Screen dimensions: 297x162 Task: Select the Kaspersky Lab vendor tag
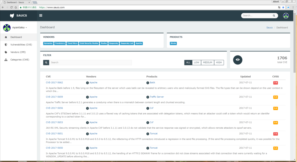[x=127, y=44]
